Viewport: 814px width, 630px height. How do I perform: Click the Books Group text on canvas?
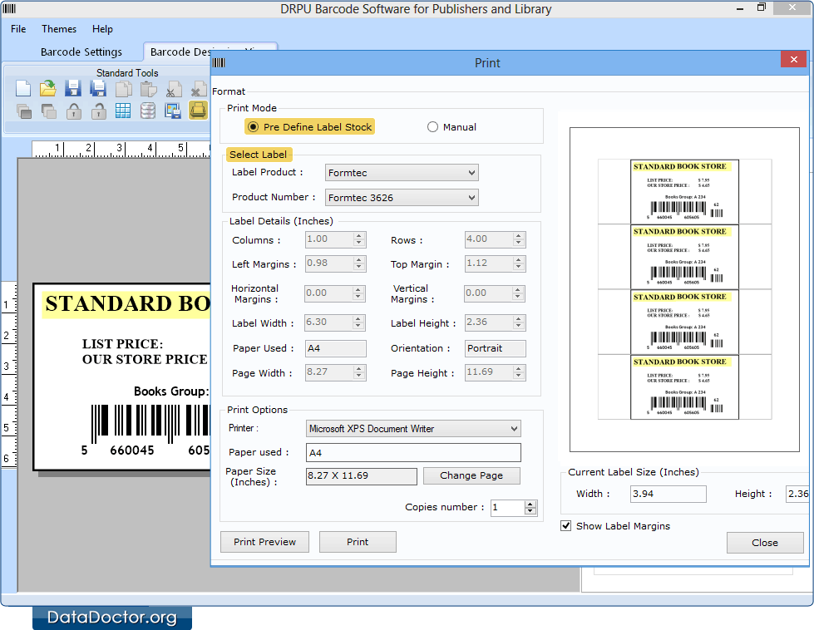point(171,391)
